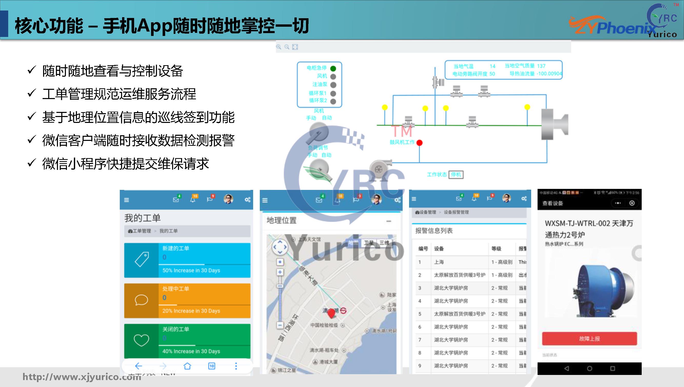Image resolution: width=684 pixels, height=387 pixels.
Task: Click the 循环泵1 gray status indicator
Action: point(333,94)
